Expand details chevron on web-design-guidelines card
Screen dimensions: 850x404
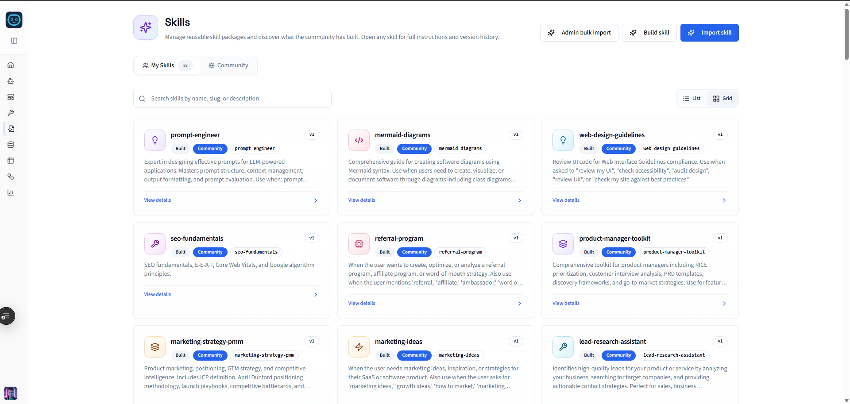pyautogui.click(x=723, y=200)
